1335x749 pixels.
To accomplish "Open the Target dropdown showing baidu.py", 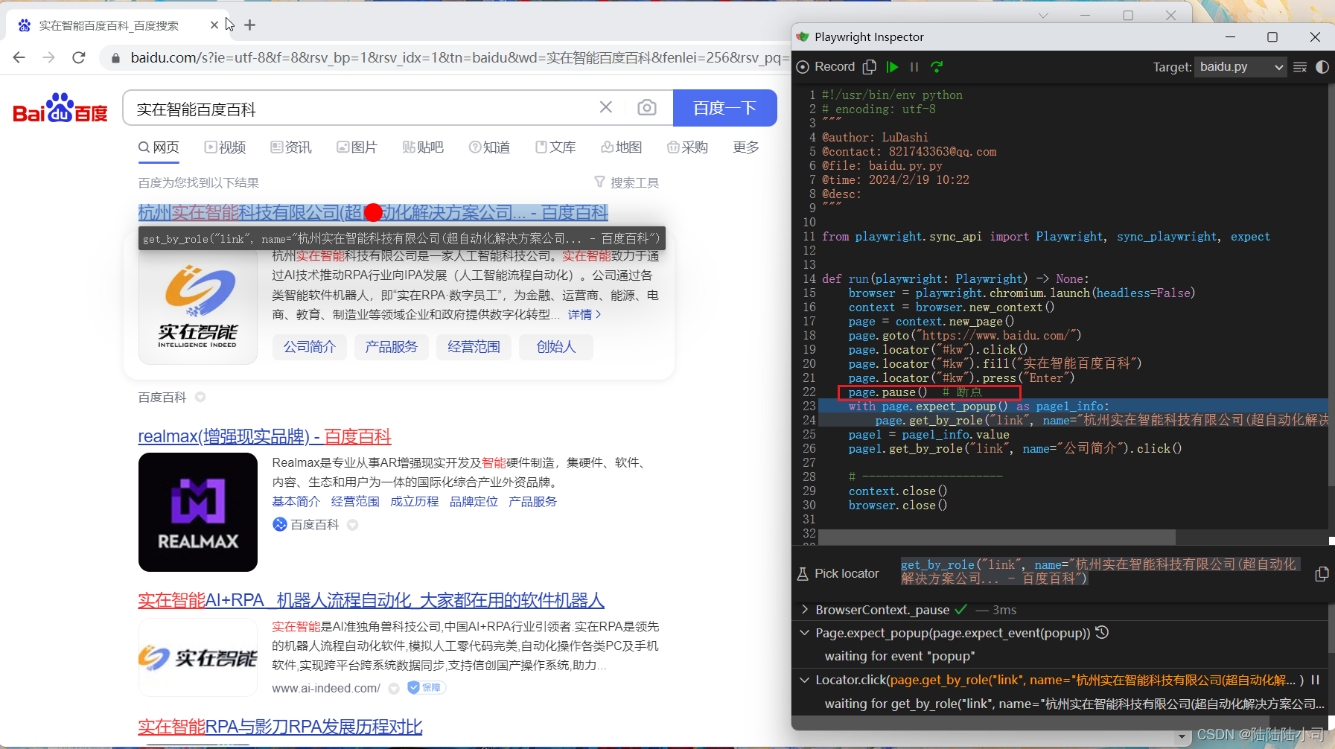I will coord(1240,66).
